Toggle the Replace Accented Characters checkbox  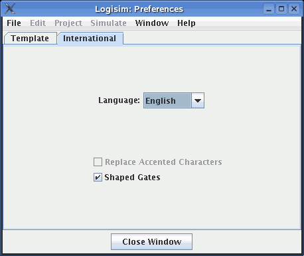coord(98,162)
